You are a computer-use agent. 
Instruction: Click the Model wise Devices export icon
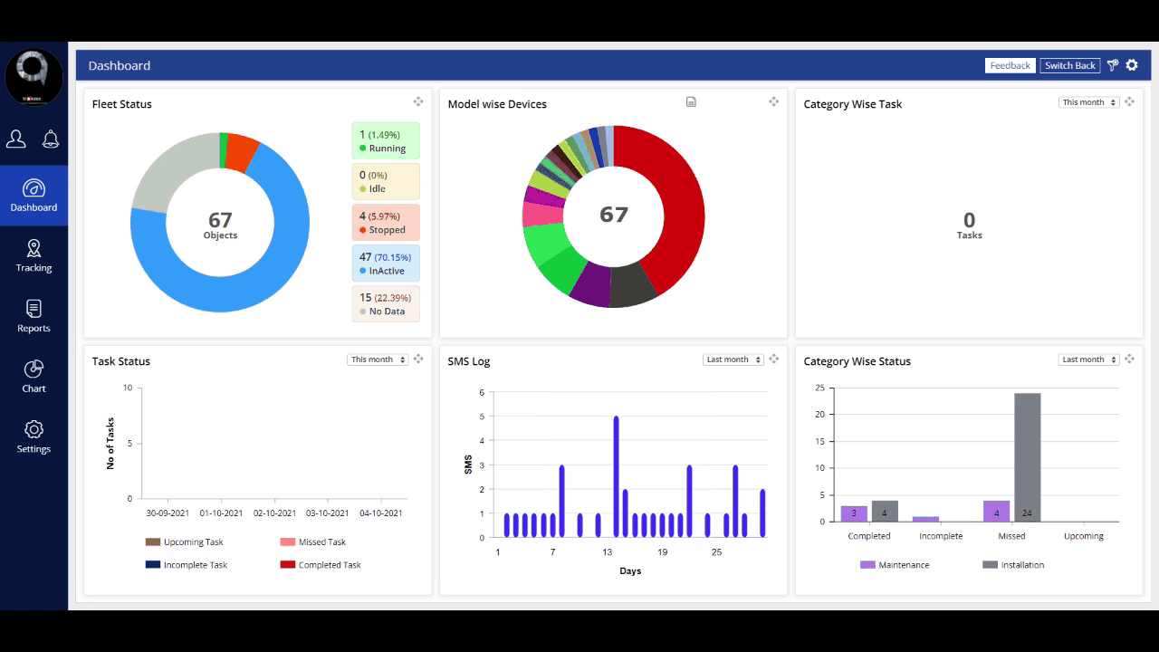pos(691,102)
